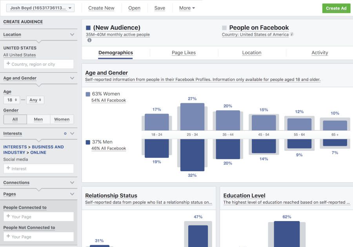
Task: Select Men in the gender filter
Action: (x=38, y=119)
